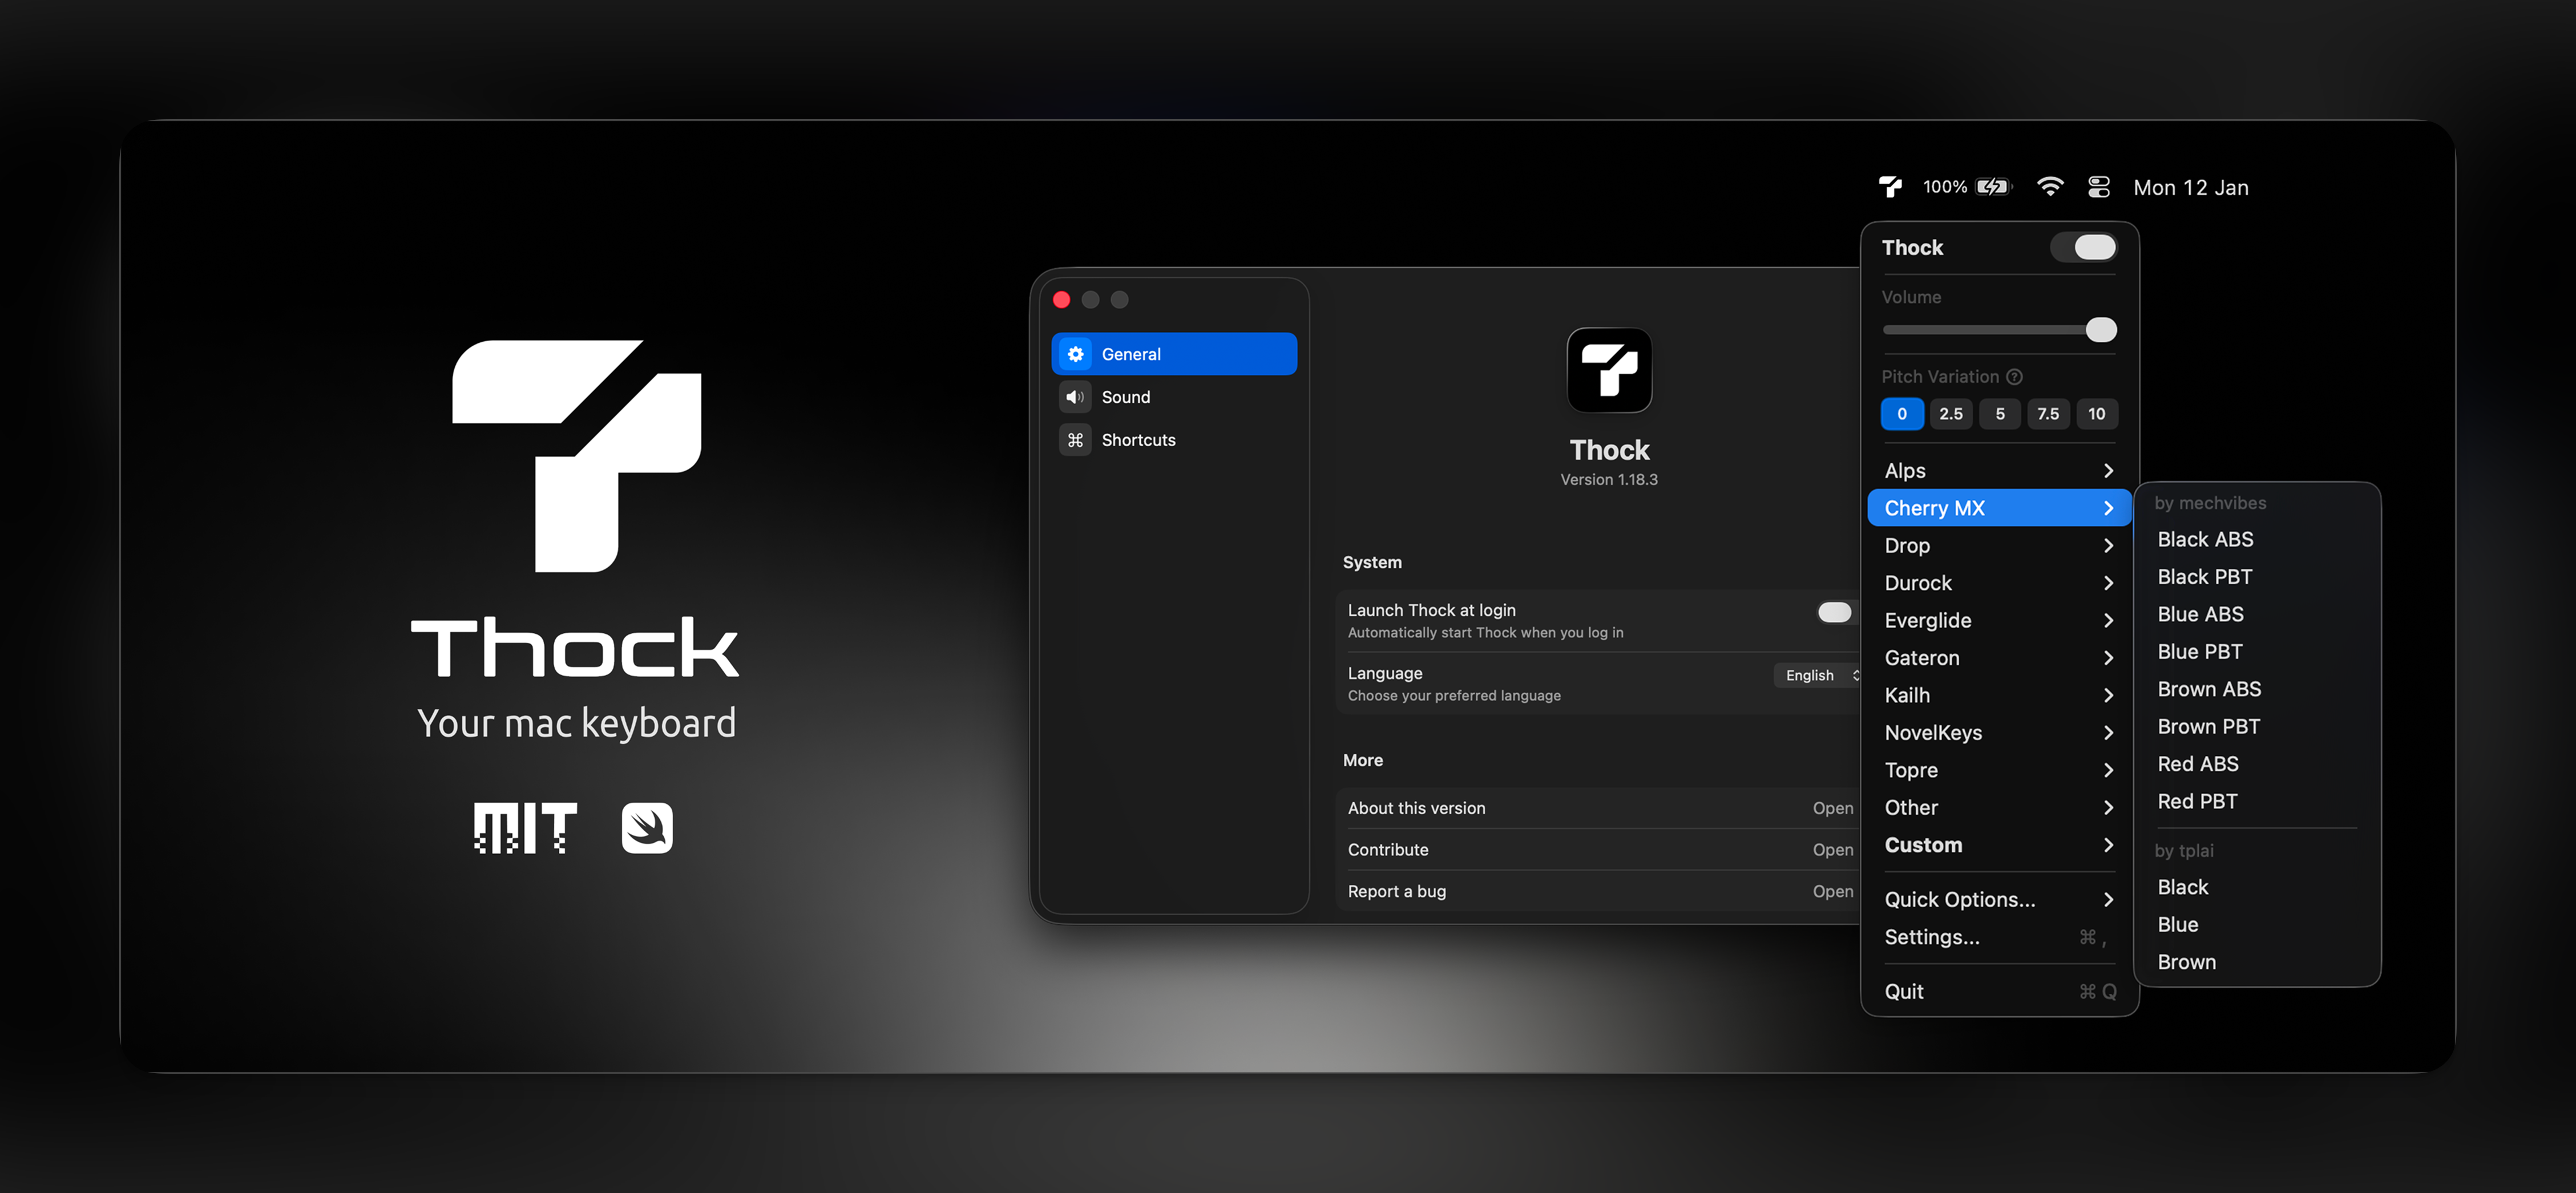Image resolution: width=2576 pixels, height=1193 pixels.
Task: Adjust the Volume slider knob
Action: point(2100,330)
